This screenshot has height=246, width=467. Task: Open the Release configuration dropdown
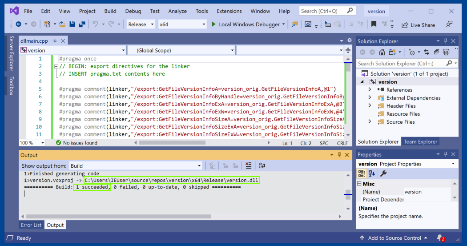pos(141,24)
